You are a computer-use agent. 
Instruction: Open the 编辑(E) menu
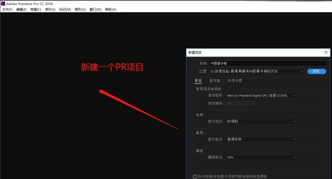coord(21,9)
